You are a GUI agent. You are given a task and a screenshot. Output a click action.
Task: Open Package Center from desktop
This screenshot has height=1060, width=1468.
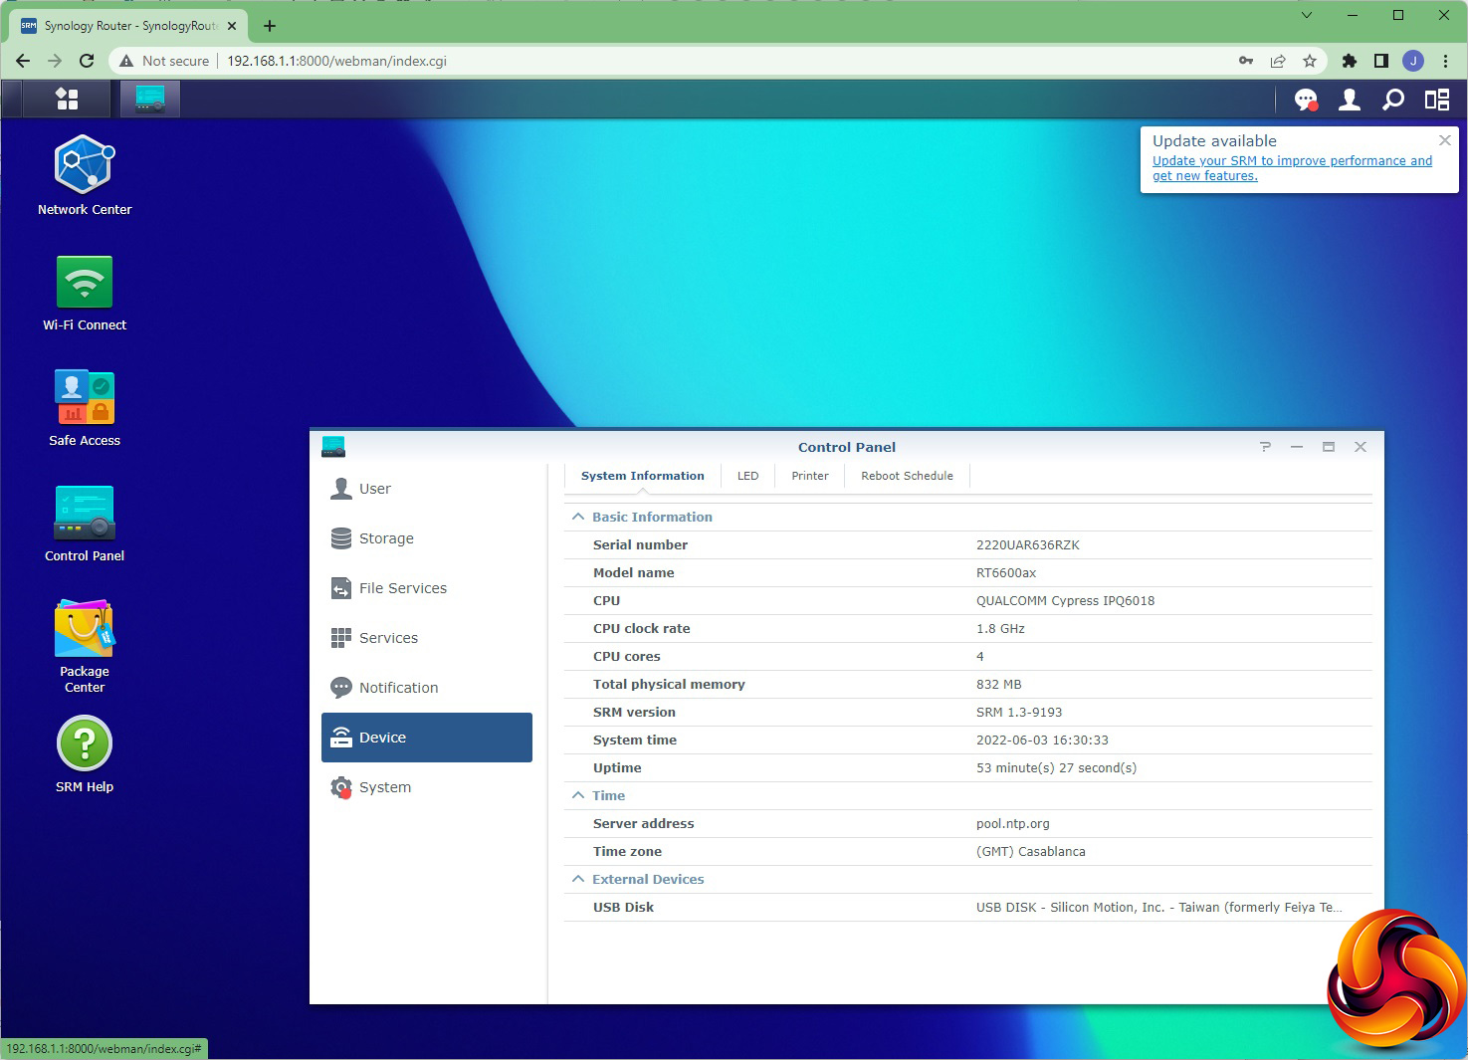point(85,646)
